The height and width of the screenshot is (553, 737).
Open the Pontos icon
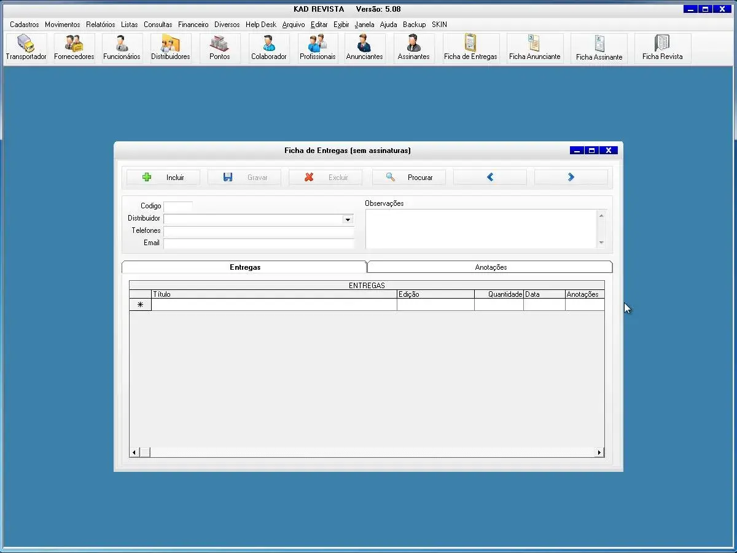tap(219, 48)
